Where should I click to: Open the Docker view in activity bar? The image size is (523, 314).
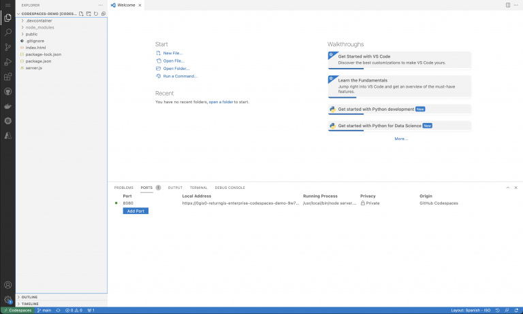click(x=8, y=106)
